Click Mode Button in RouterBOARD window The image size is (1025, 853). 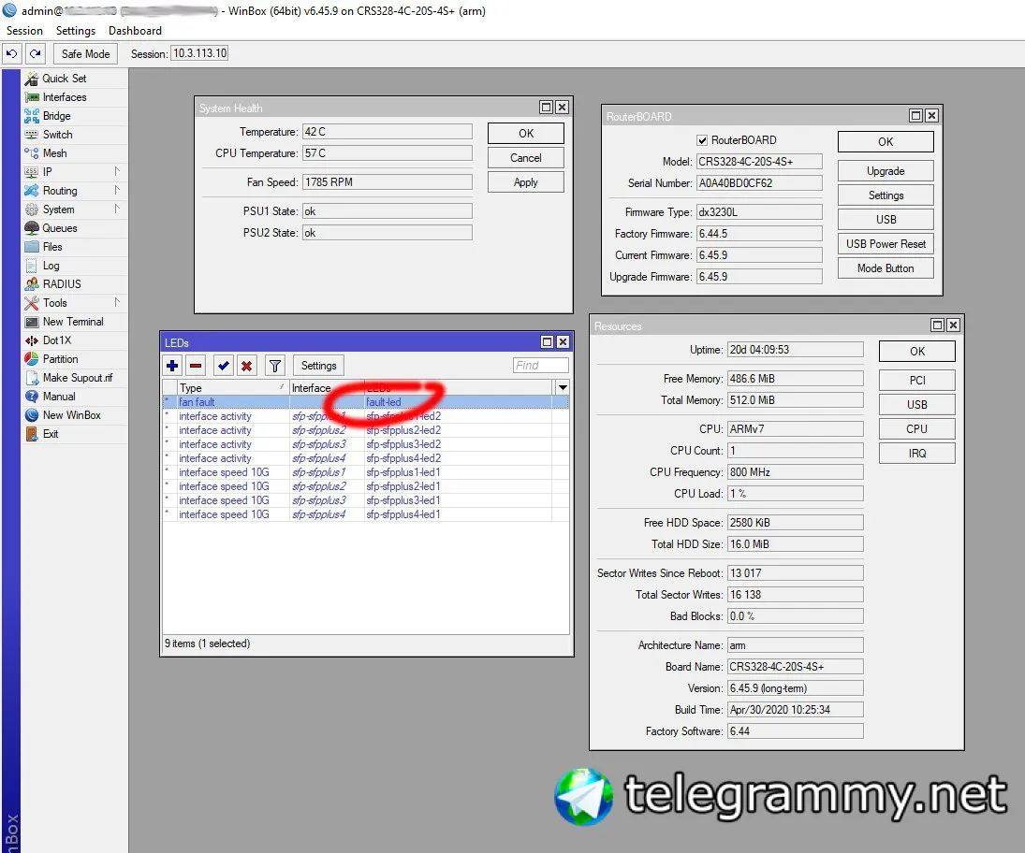click(x=886, y=268)
